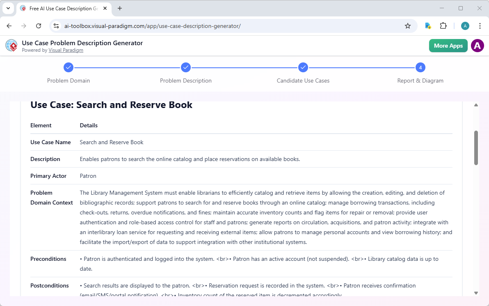Viewport: 489px width, 306px height.
Task: Open the user account menu top right
Action: pos(477,46)
